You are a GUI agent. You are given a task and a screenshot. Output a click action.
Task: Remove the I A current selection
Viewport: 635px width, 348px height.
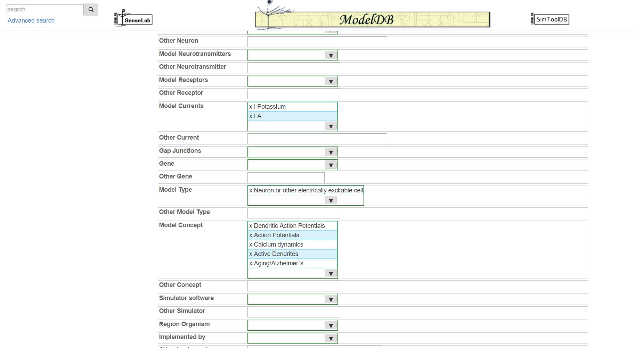click(x=251, y=116)
